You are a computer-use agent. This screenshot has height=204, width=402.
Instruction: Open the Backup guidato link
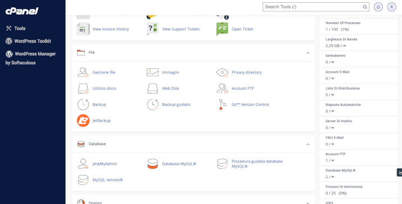[x=176, y=105]
